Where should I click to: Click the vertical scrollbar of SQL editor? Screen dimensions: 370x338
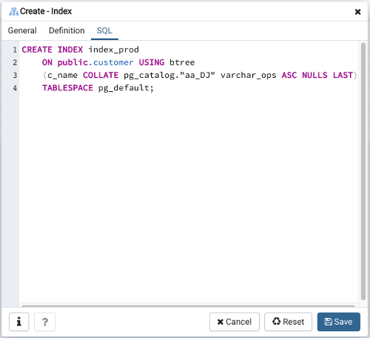pyautogui.click(x=363, y=171)
